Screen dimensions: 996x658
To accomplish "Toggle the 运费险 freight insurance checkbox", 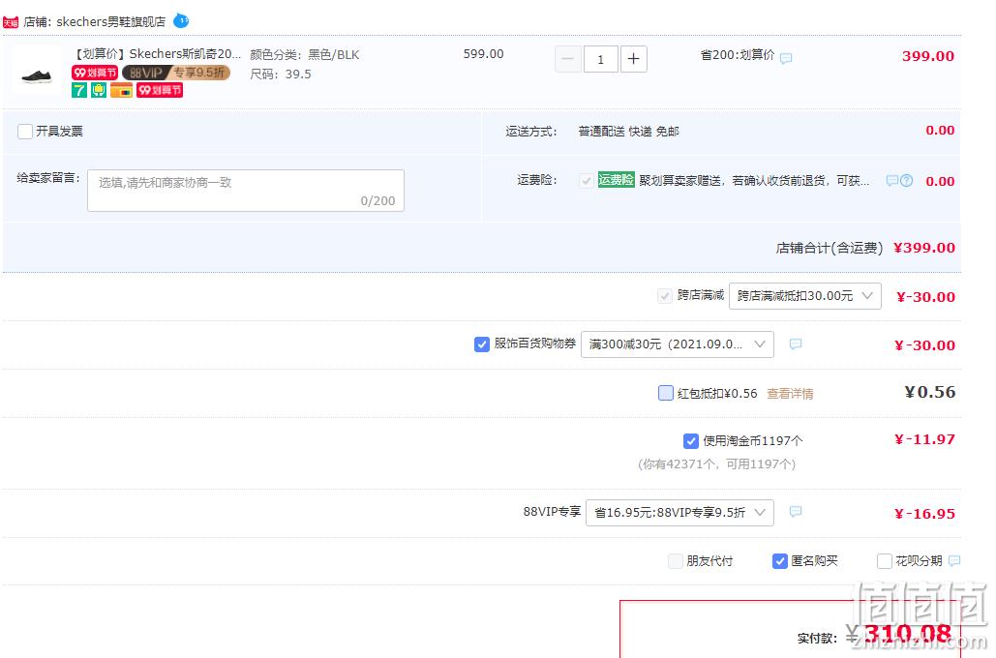I will pos(587,181).
